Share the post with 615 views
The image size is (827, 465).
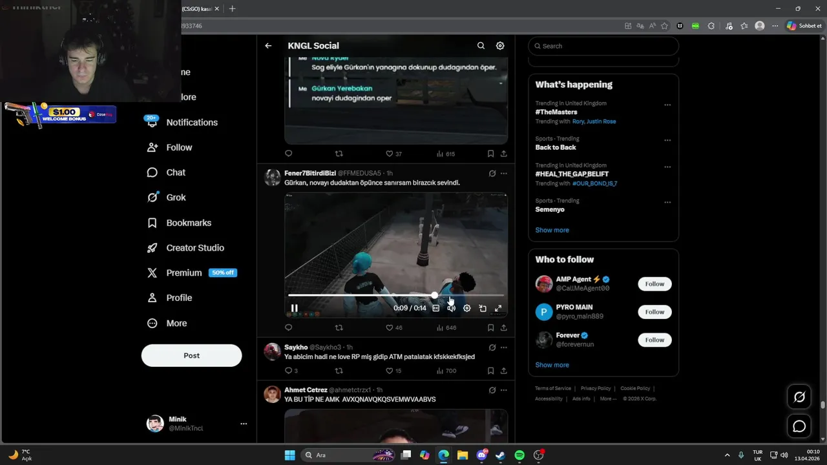tap(503, 154)
